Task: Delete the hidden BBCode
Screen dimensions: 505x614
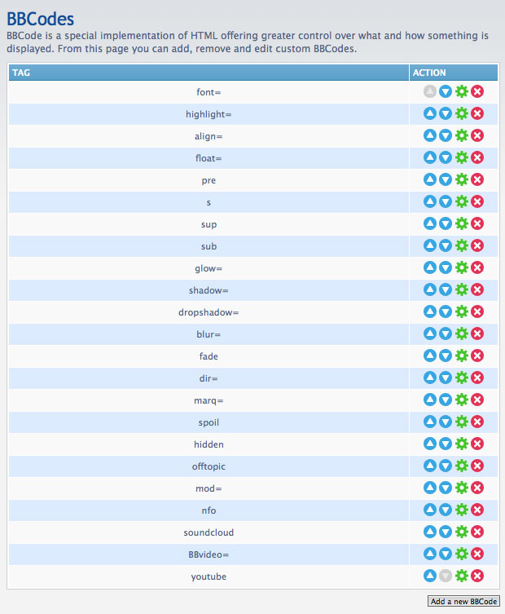Action: click(477, 444)
